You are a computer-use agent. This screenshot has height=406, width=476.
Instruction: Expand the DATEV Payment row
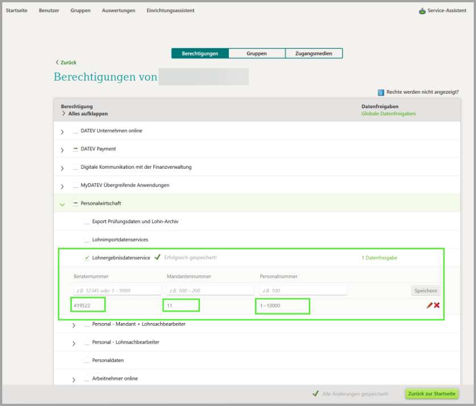62,150
